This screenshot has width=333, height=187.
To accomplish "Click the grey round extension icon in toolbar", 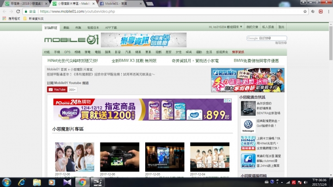I will click(x=313, y=12).
